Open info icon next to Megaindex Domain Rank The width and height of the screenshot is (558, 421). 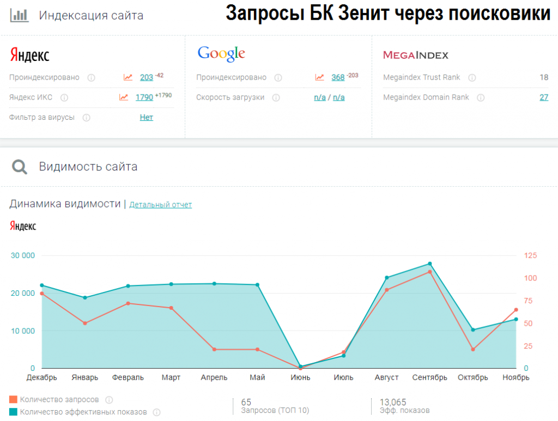tap(481, 97)
